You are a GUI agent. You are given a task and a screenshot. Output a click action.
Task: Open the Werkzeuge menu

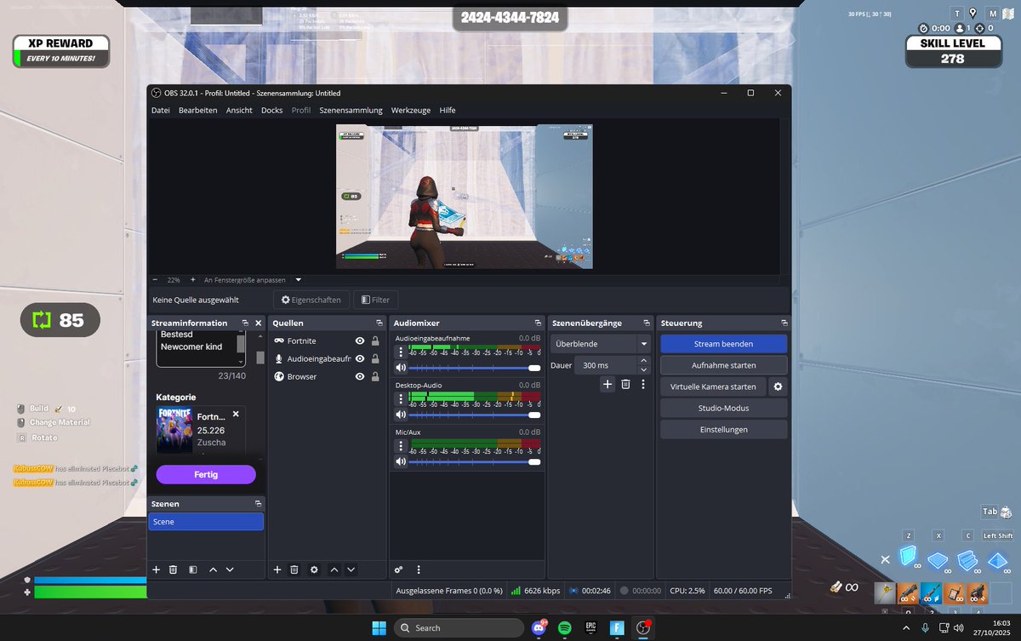[x=411, y=110]
